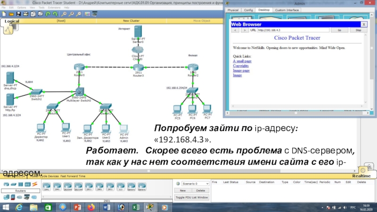The width and height of the screenshot is (377, 212).
Task: Select the Routers device category icon
Action: pyautogui.click(x=6, y=184)
